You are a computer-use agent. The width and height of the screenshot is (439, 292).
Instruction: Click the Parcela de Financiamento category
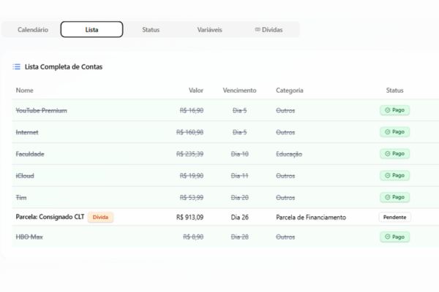click(311, 217)
